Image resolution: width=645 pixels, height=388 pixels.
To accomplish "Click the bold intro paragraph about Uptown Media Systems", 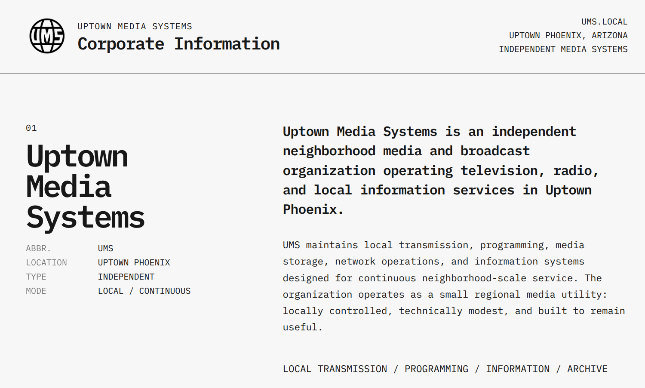I will coord(441,170).
